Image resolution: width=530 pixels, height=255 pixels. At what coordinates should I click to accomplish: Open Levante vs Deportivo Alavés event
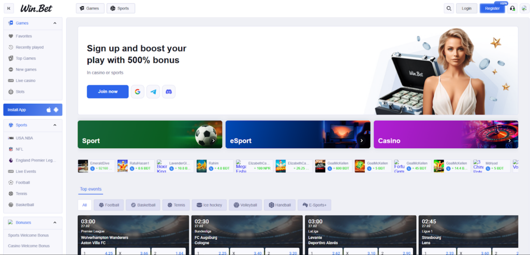[x=361, y=235]
